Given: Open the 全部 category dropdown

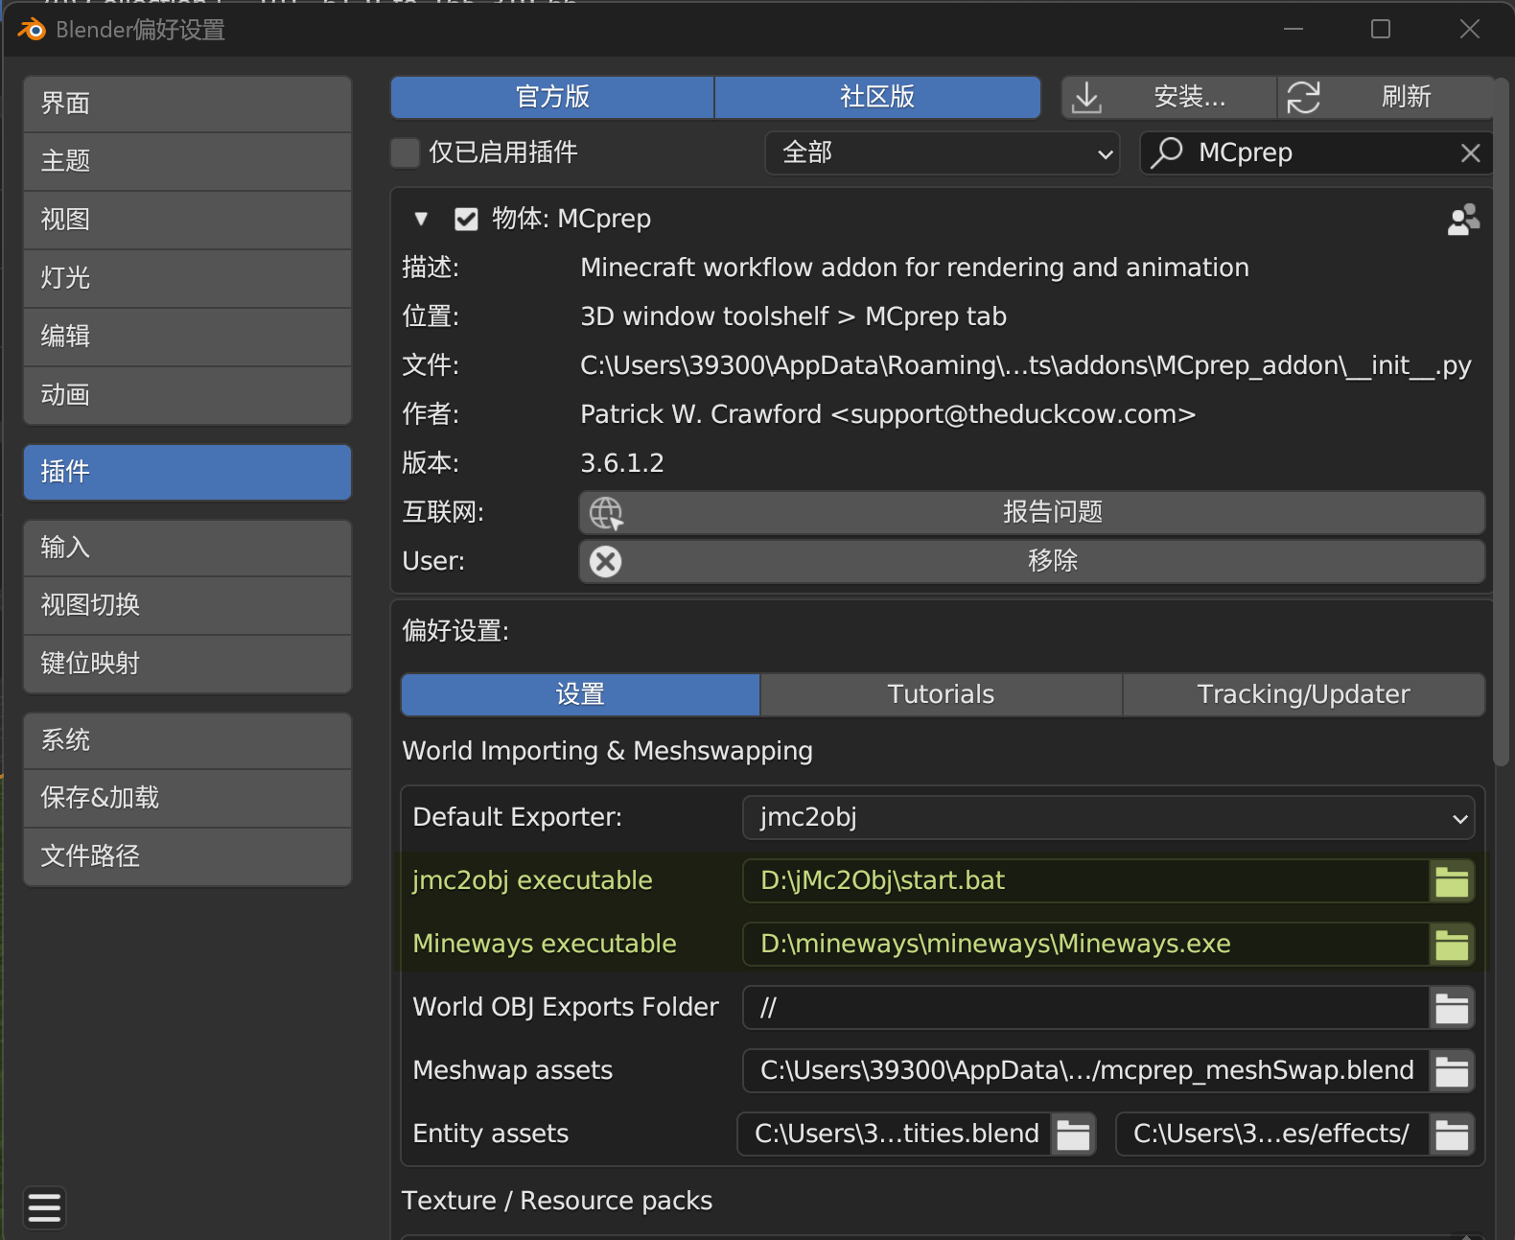Looking at the screenshot, I should pos(942,153).
